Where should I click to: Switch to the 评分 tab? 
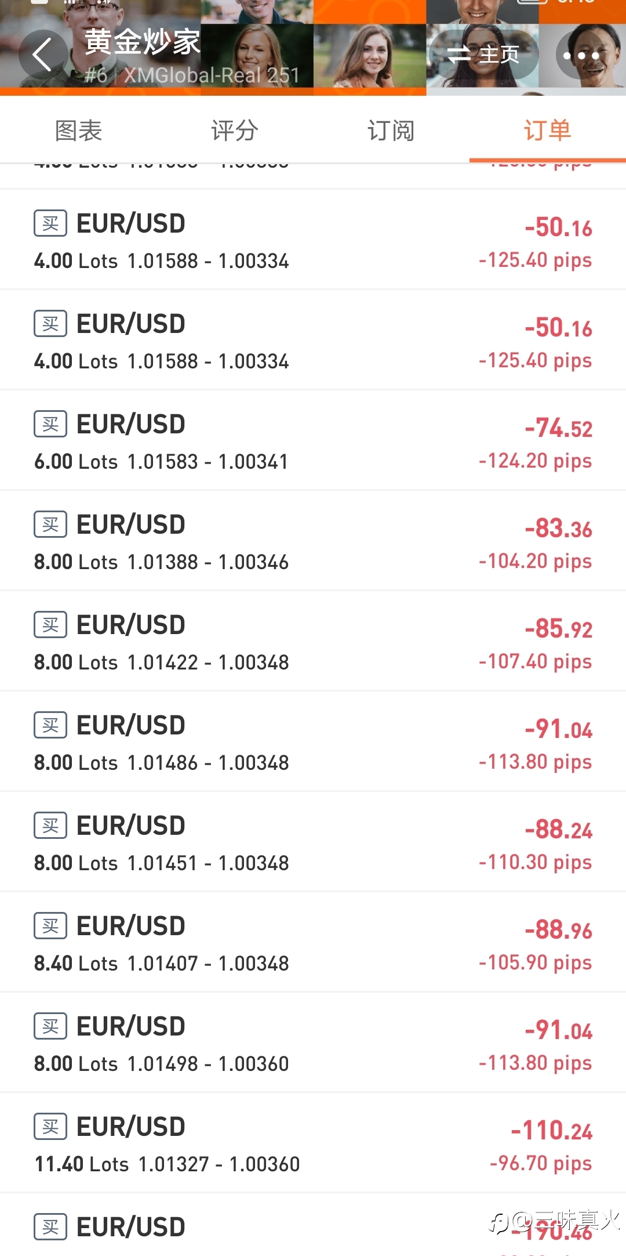[235, 131]
